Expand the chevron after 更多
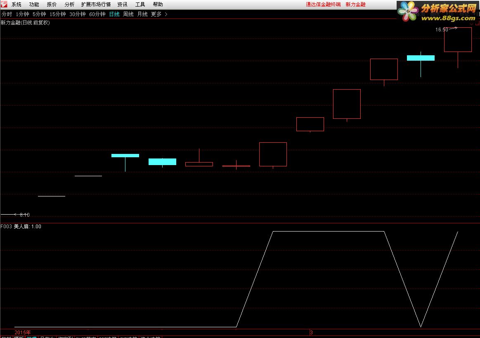This screenshot has width=480, height=338. [166, 14]
